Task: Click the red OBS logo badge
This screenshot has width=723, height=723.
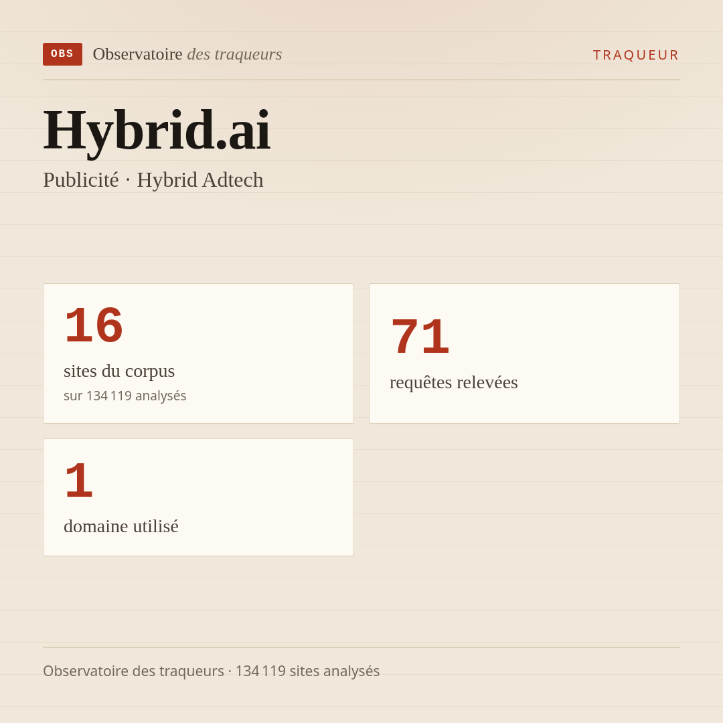Action: pos(62,54)
